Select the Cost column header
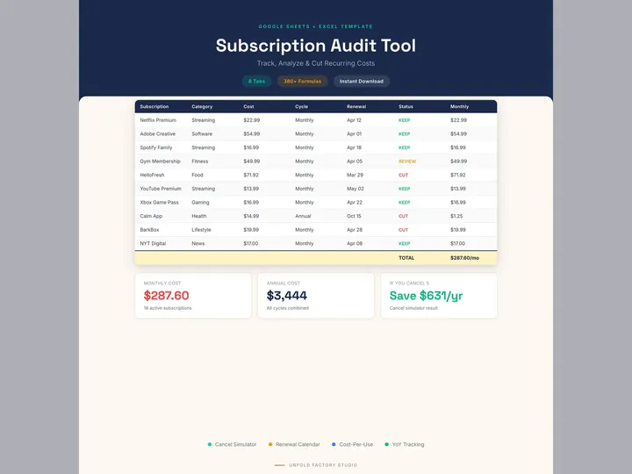 click(248, 106)
